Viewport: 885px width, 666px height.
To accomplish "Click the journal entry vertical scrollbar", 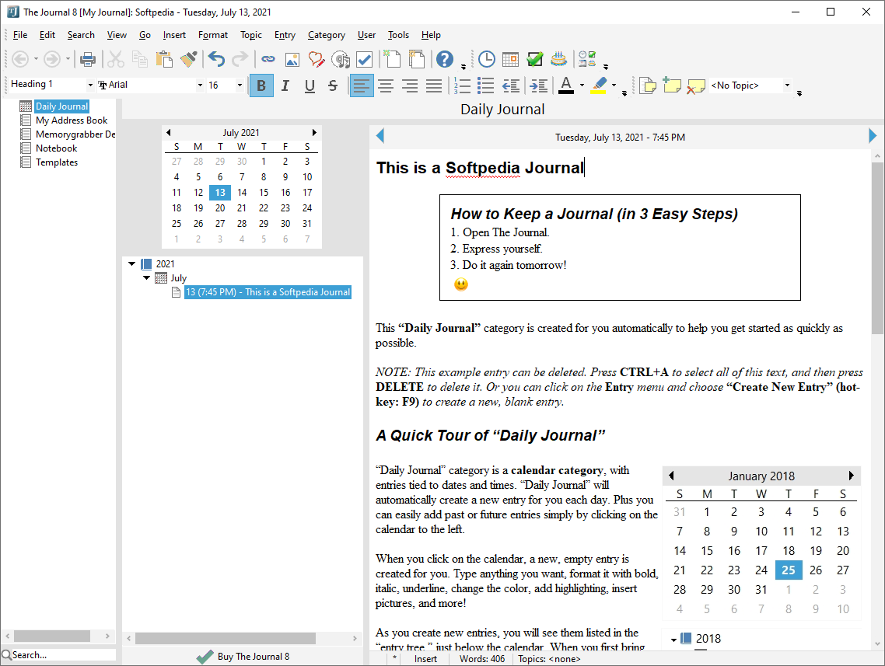I will (x=877, y=248).
